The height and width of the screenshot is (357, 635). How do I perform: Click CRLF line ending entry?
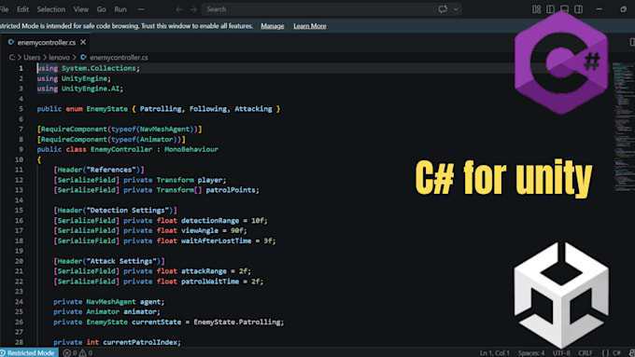(x=586, y=353)
